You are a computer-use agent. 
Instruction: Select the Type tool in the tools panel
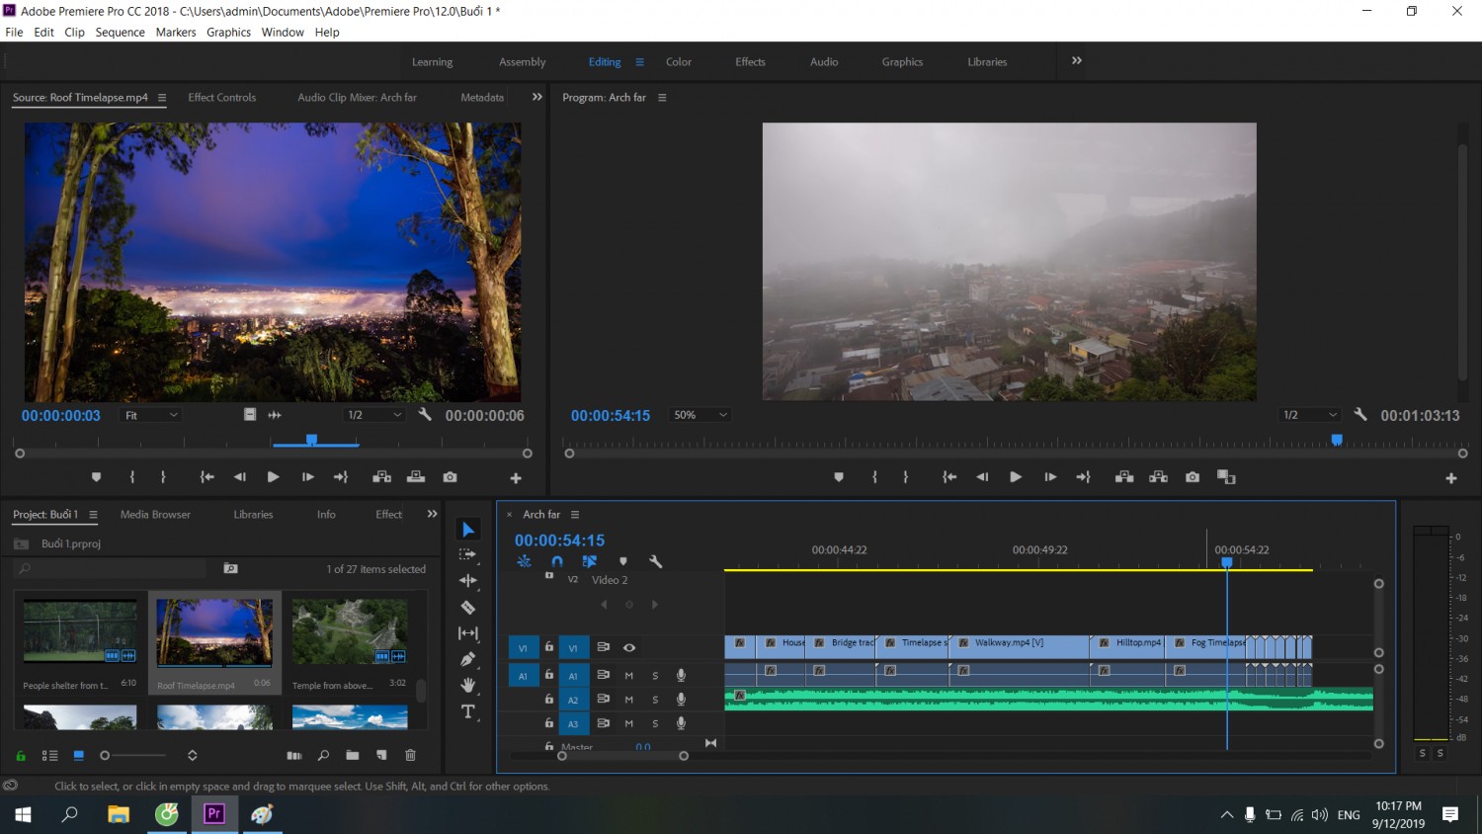point(468,711)
